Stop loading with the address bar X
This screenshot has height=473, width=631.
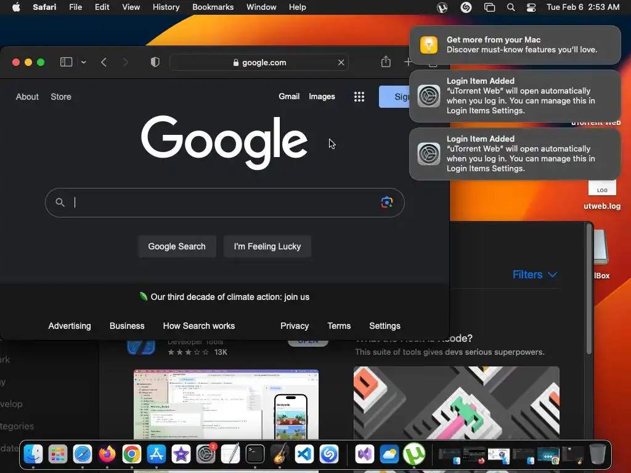[341, 62]
